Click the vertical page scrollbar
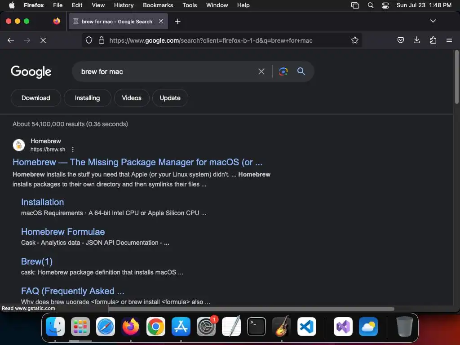Viewport: 460px width, 345px height. tap(456, 77)
